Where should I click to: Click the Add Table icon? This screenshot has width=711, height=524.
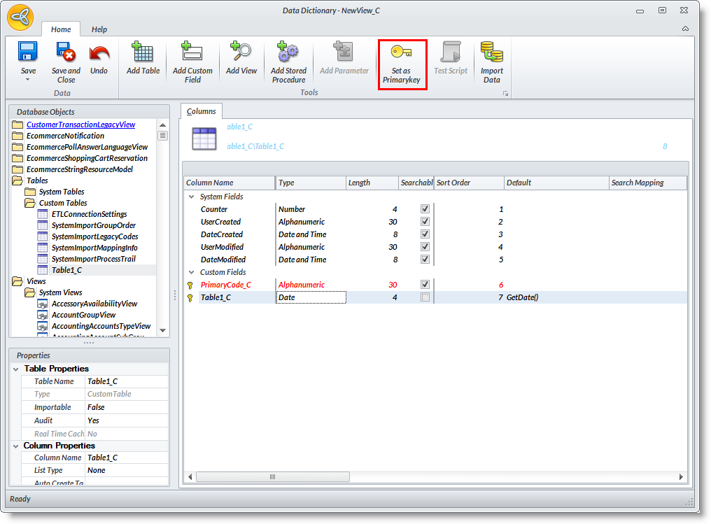(x=143, y=53)
